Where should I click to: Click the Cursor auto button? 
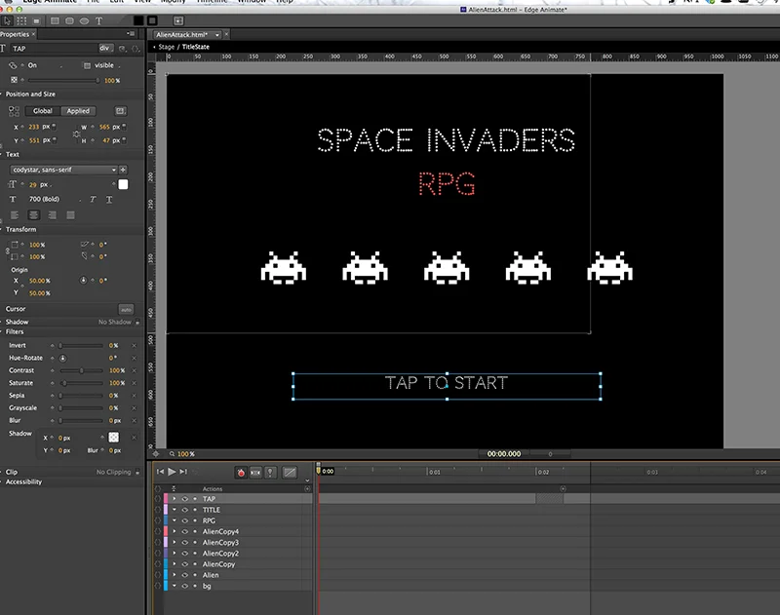[126, 309]
